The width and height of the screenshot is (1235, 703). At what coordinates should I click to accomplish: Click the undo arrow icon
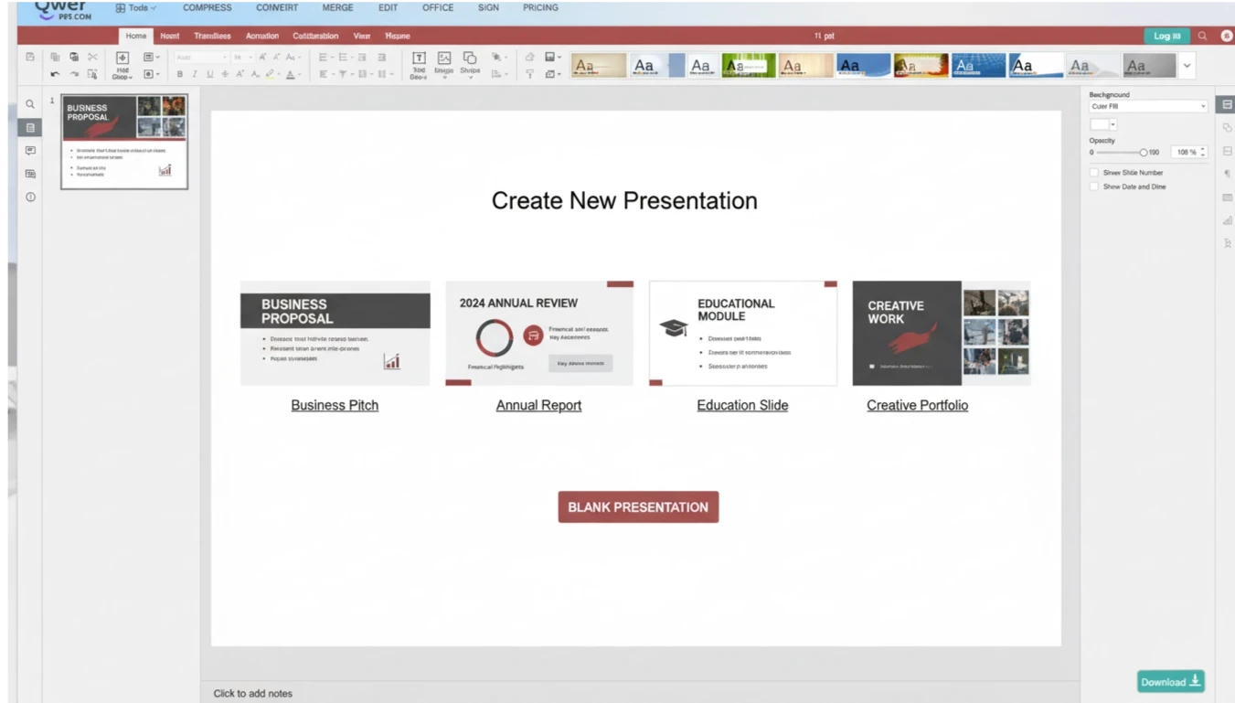pyautogui.click(x=55, y=74)
